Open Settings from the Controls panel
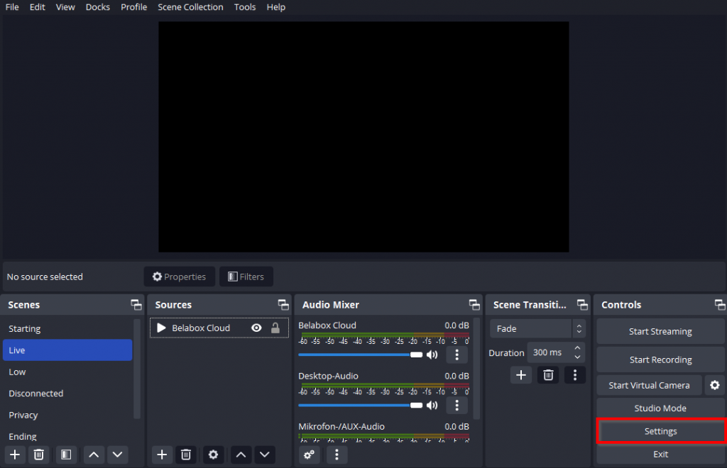This screenshot has width=727, height=468. pos(660,431)
